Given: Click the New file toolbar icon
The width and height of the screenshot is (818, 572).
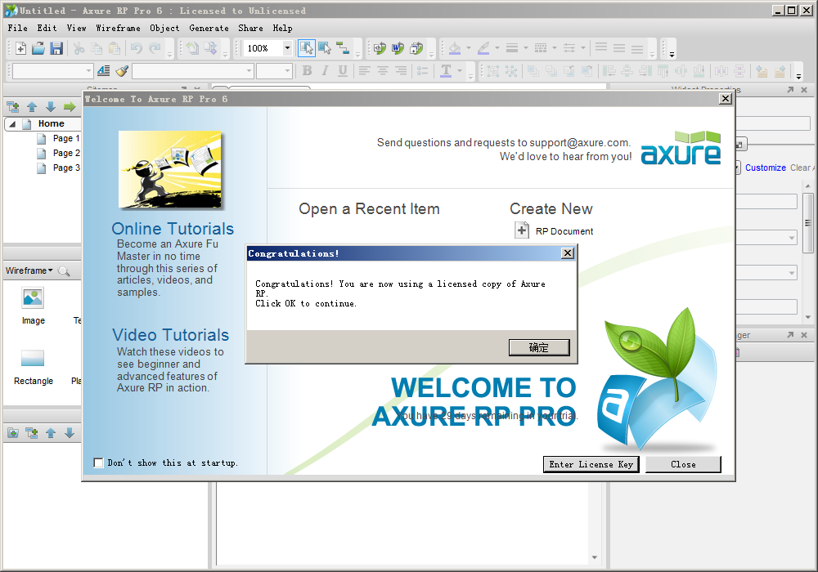Looking at the screenshot, I should pos(21,48).
